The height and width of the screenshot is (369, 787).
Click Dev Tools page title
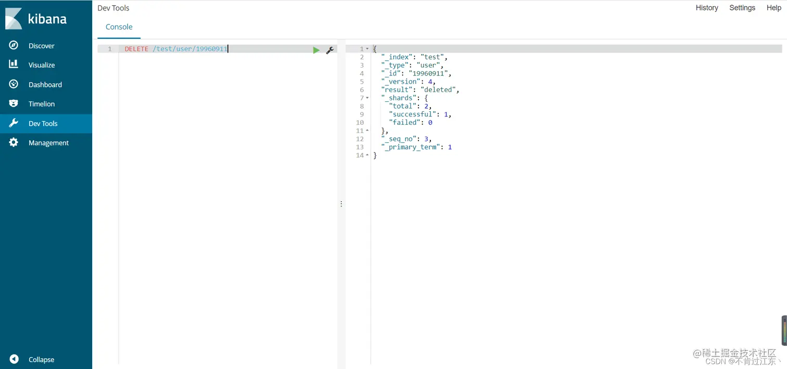(x=113, y=8)
